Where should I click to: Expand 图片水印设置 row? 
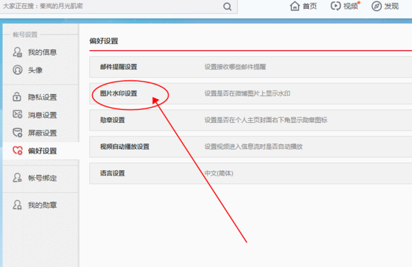click(251, 93)
